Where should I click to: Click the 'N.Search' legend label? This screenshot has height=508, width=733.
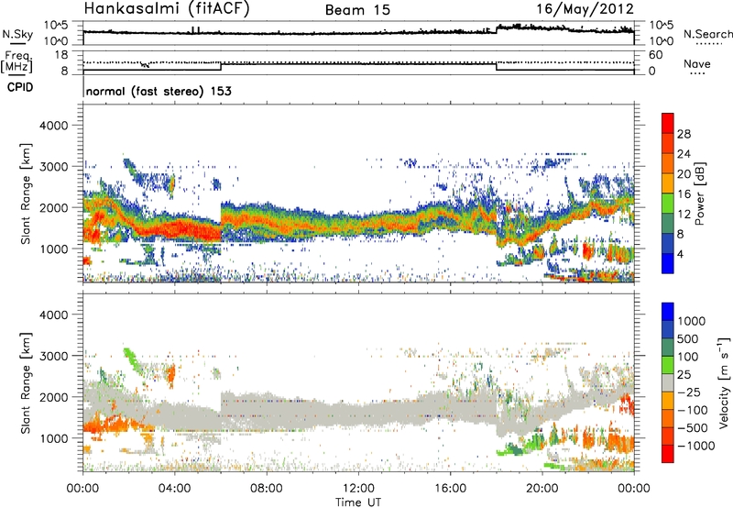707,34
